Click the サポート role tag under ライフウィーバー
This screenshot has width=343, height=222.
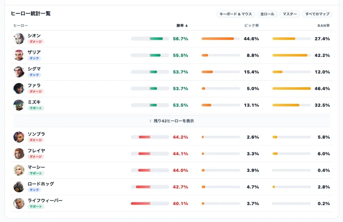pyautogui.click(x=36, y=206)
